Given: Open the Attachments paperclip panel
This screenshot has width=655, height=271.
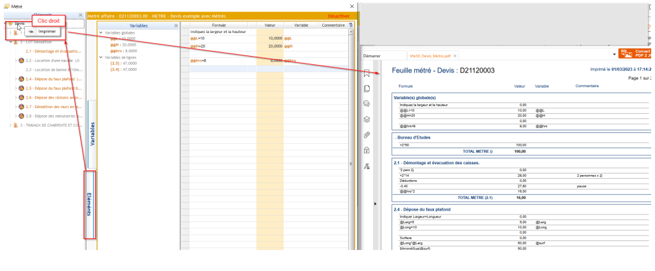Looking at the screenshot, I should pos(367,135).
